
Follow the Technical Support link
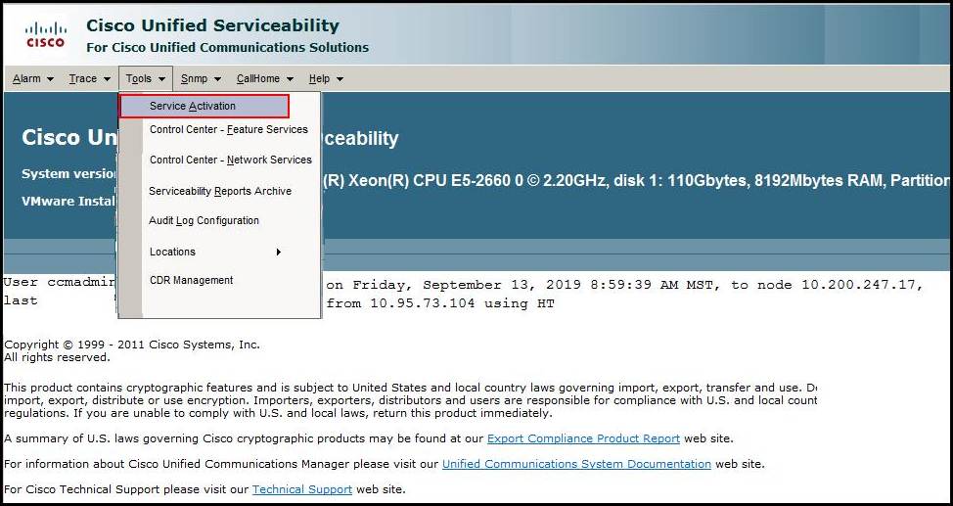point(301,489)
